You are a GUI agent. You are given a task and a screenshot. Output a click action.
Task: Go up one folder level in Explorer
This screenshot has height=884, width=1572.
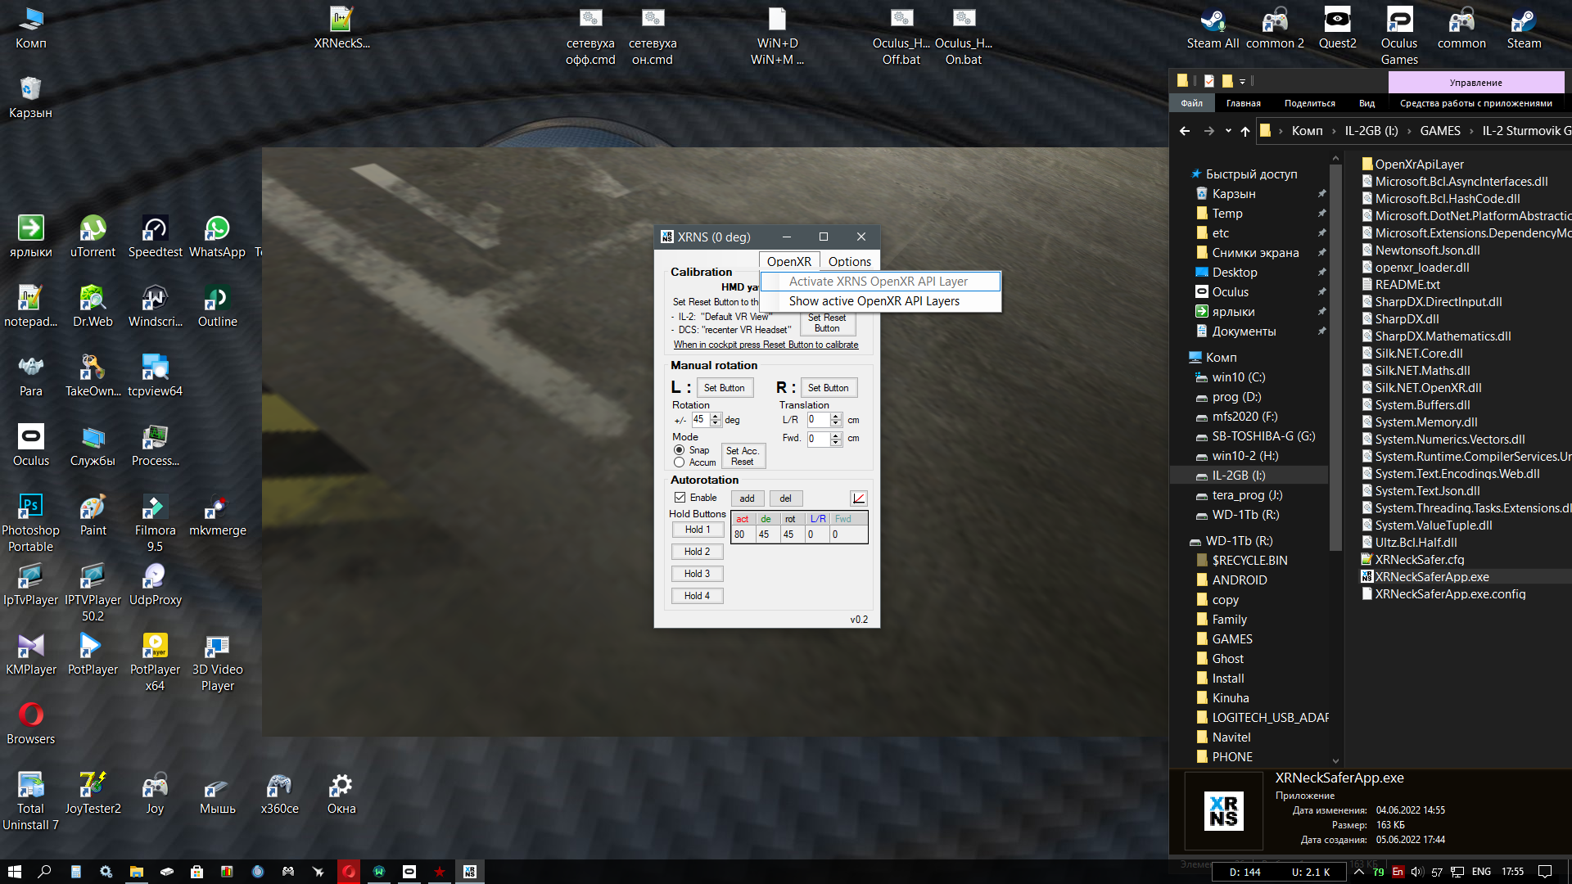pos(1245,131)
